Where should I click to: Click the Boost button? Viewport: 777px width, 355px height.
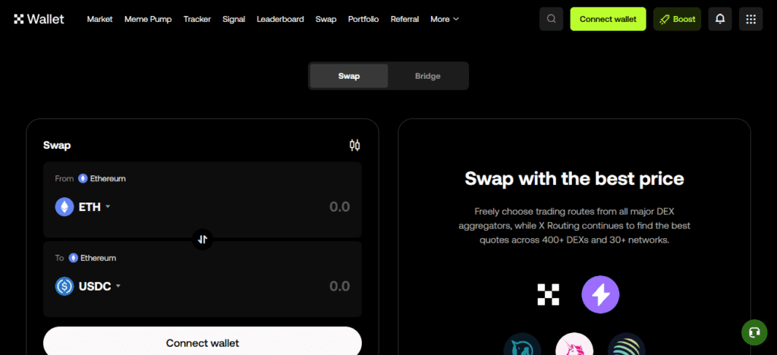[x=677, y=19]
